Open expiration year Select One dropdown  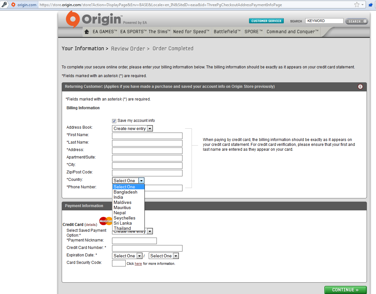tap(164, 256)
